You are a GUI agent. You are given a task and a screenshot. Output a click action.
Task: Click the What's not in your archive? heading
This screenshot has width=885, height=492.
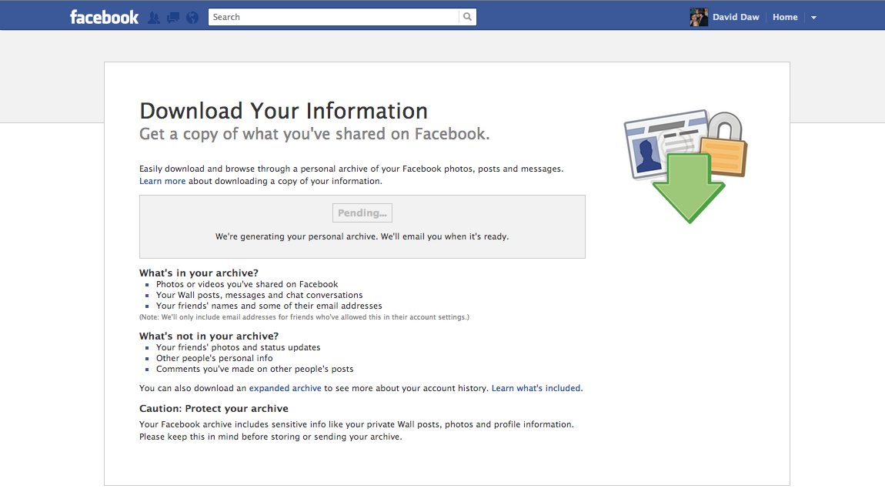[209, 336]
